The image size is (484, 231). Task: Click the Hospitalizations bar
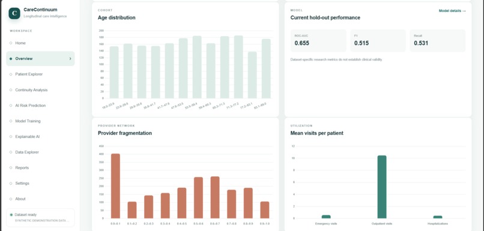[438, 217]
